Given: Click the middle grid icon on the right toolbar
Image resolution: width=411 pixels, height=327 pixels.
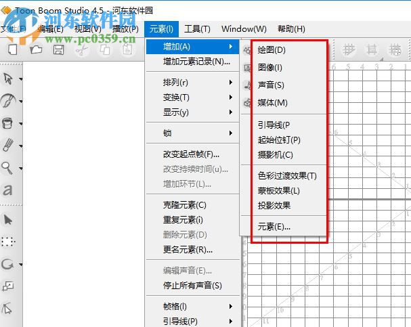Looking at the screenshot, I should pos(372,49).
